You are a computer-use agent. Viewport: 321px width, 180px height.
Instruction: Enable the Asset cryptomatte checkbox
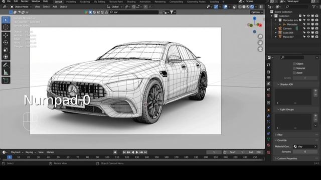tap(294, 73)
